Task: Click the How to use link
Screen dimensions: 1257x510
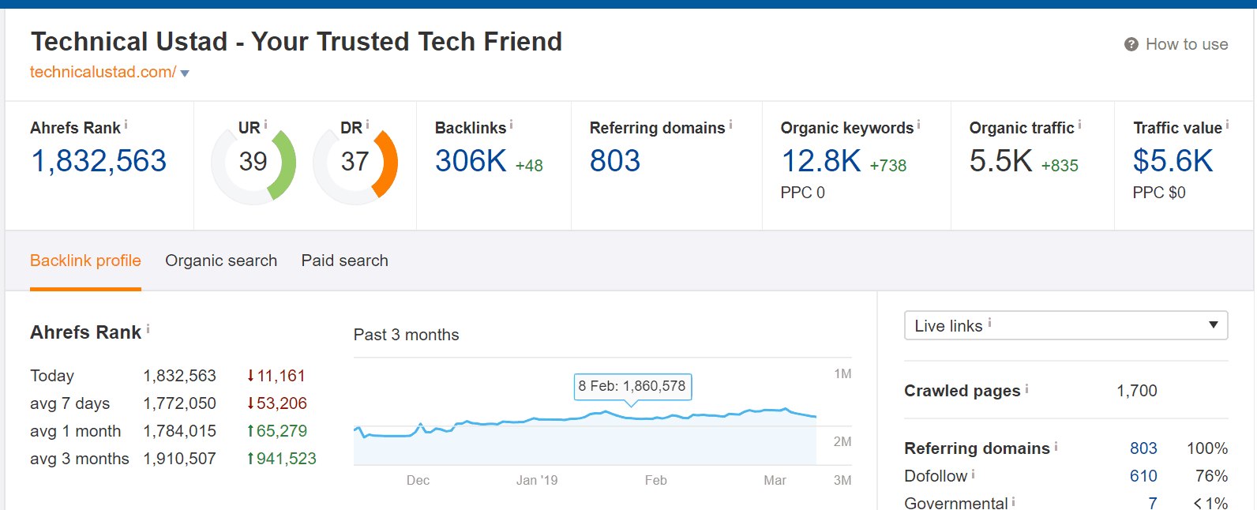Action: pos(1187,44)
